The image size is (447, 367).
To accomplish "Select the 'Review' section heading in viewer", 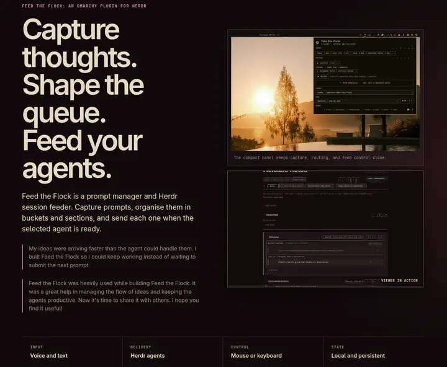I will pos(274,237).
